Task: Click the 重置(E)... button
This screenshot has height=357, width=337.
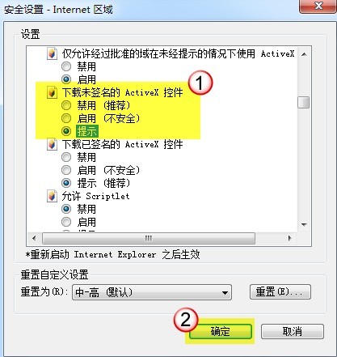Action: coord(280,292)
